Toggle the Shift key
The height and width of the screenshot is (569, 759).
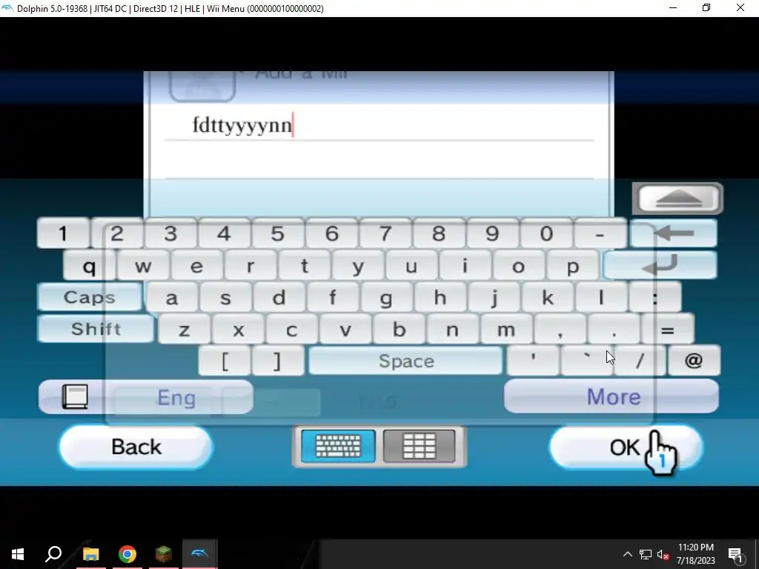click(x=96, y=329)
